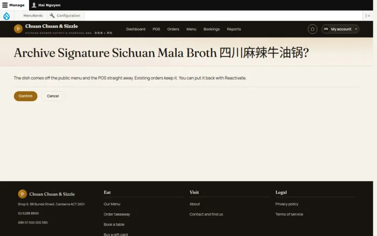Viewport: 377px width, 236px height.
Task: Open the Menu nav item
Action: 191,29
